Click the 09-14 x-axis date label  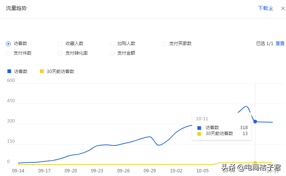tap(18, 171)
